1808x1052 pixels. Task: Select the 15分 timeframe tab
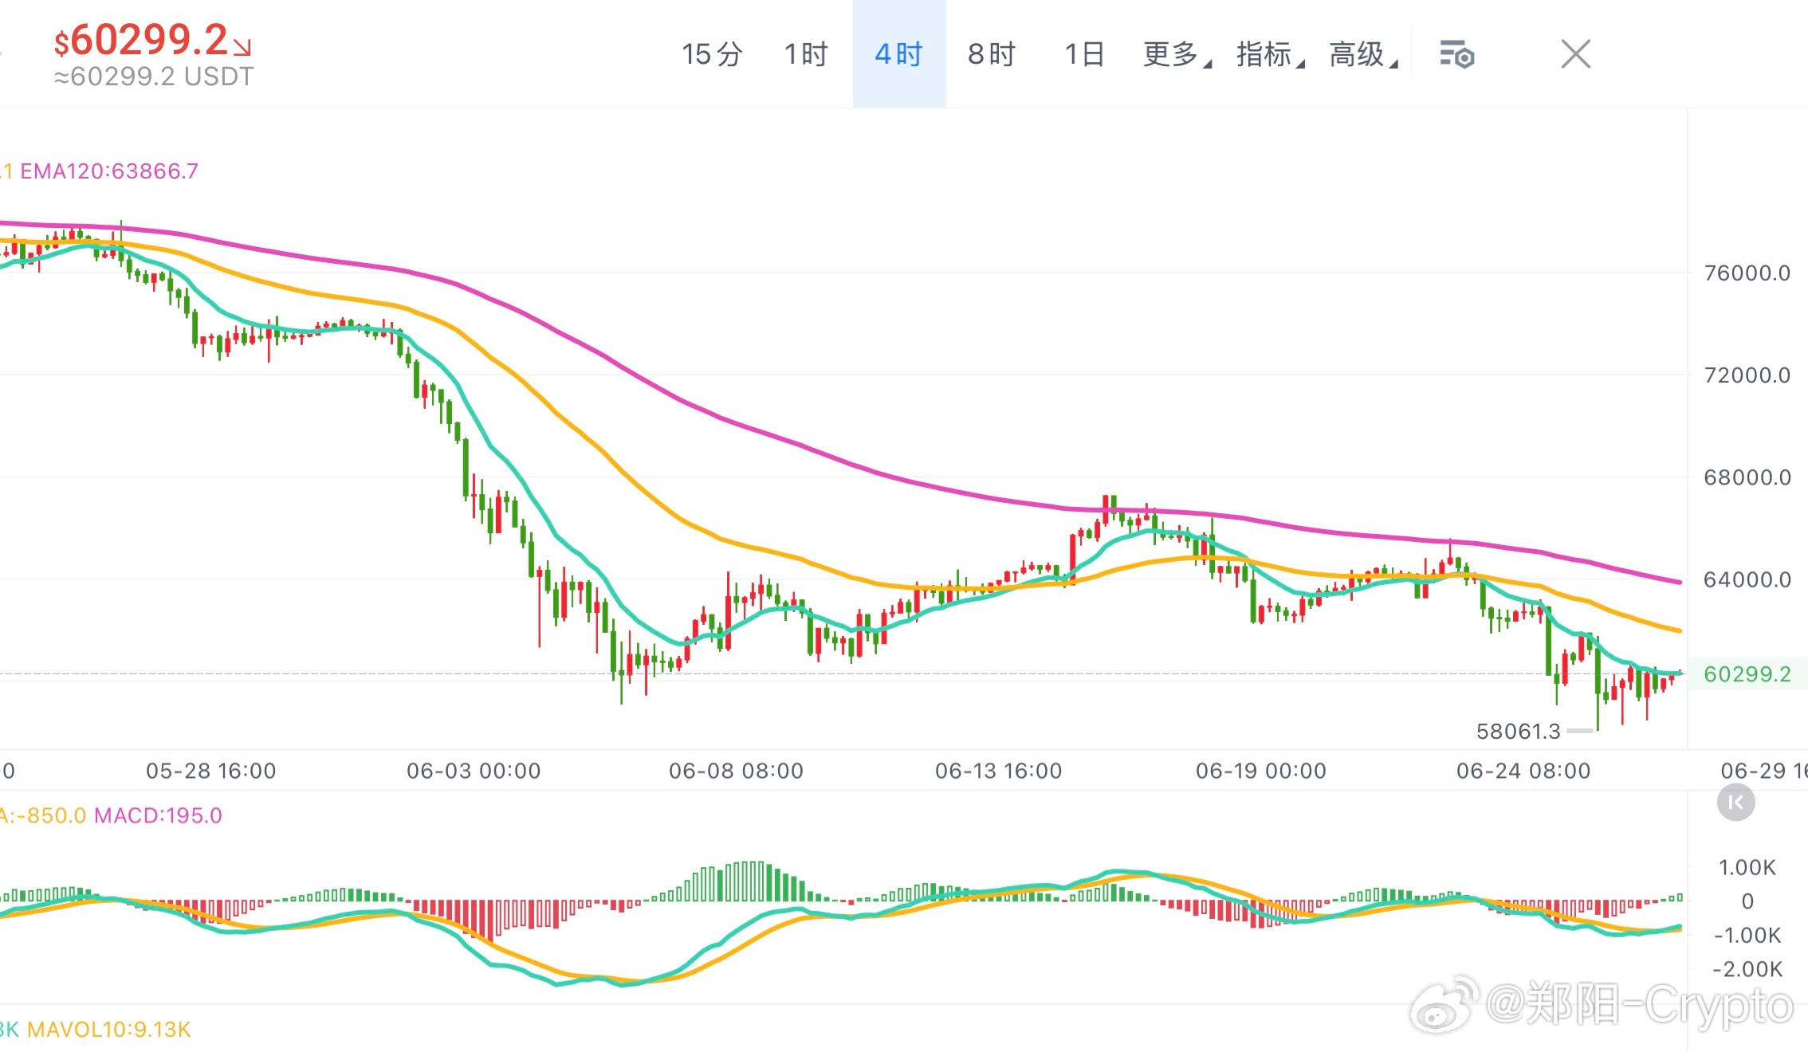click(x=712, y=54)
